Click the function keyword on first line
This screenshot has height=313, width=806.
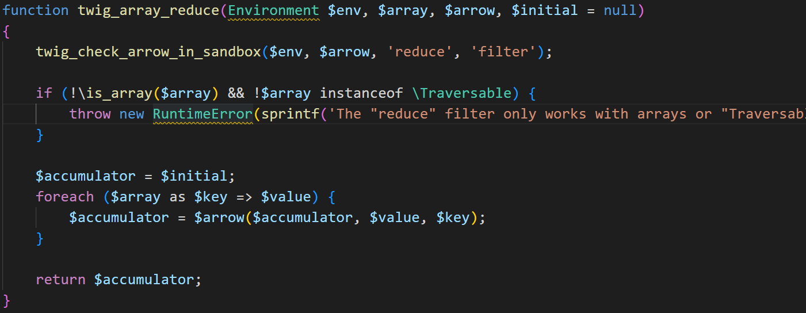tap(36, 10)
